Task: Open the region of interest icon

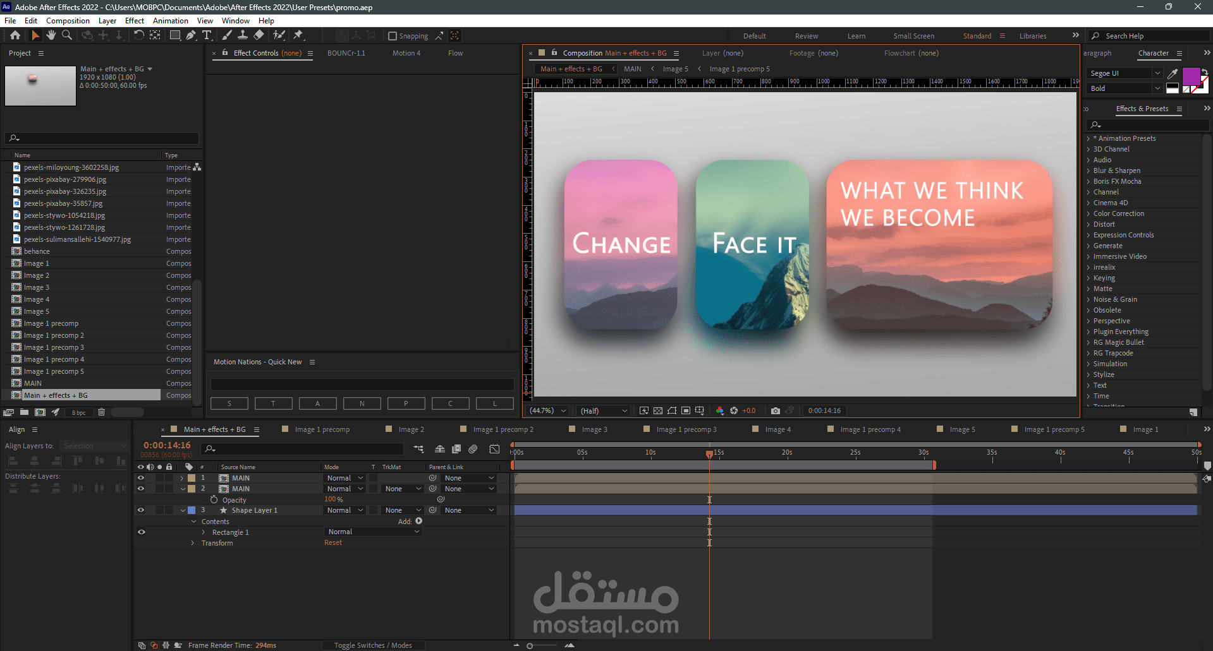Action: 686,410
